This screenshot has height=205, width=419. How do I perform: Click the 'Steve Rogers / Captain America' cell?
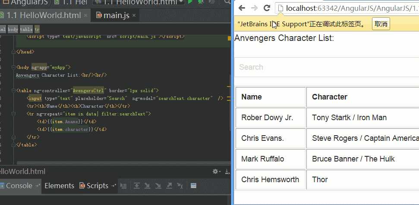point(362,138)
